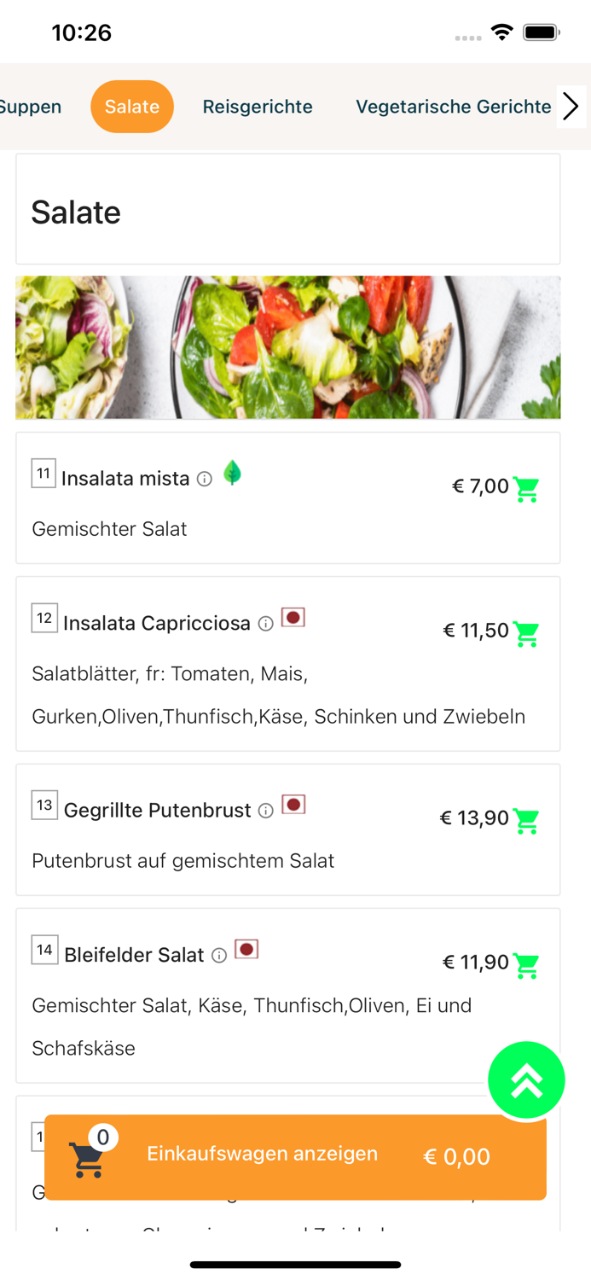The image size is (591, 1280).
Task: Click the allergen dot icon on Bleifelder Salat
Action: (x=246, y=948)
